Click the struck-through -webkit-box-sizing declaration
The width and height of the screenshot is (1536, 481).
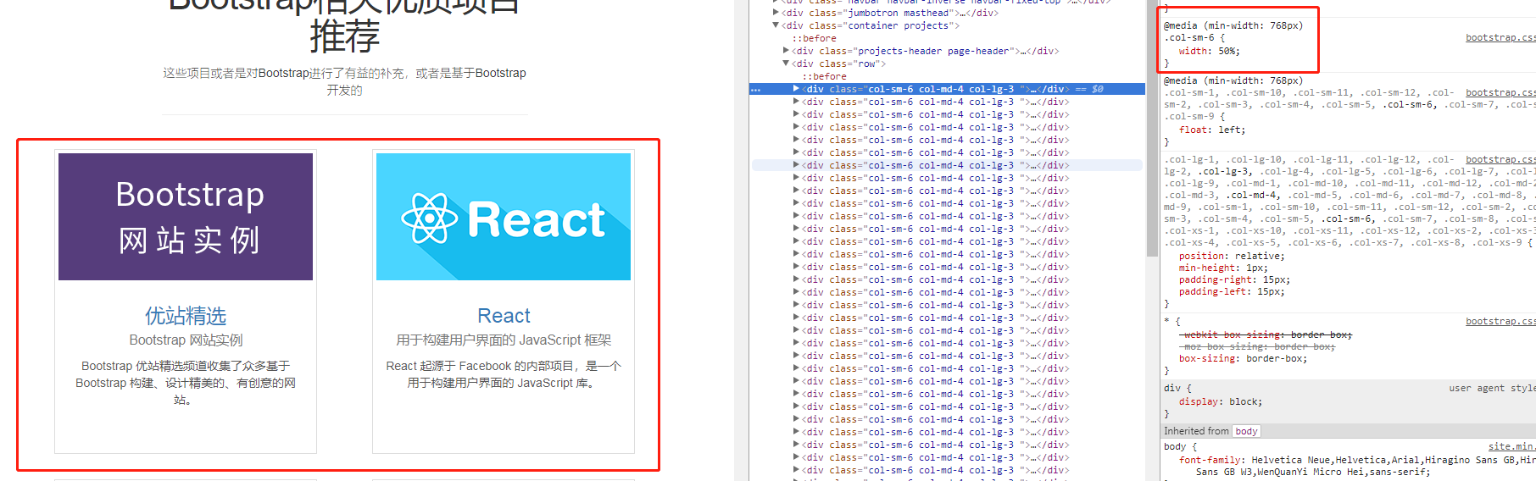tap(1266, 334)
